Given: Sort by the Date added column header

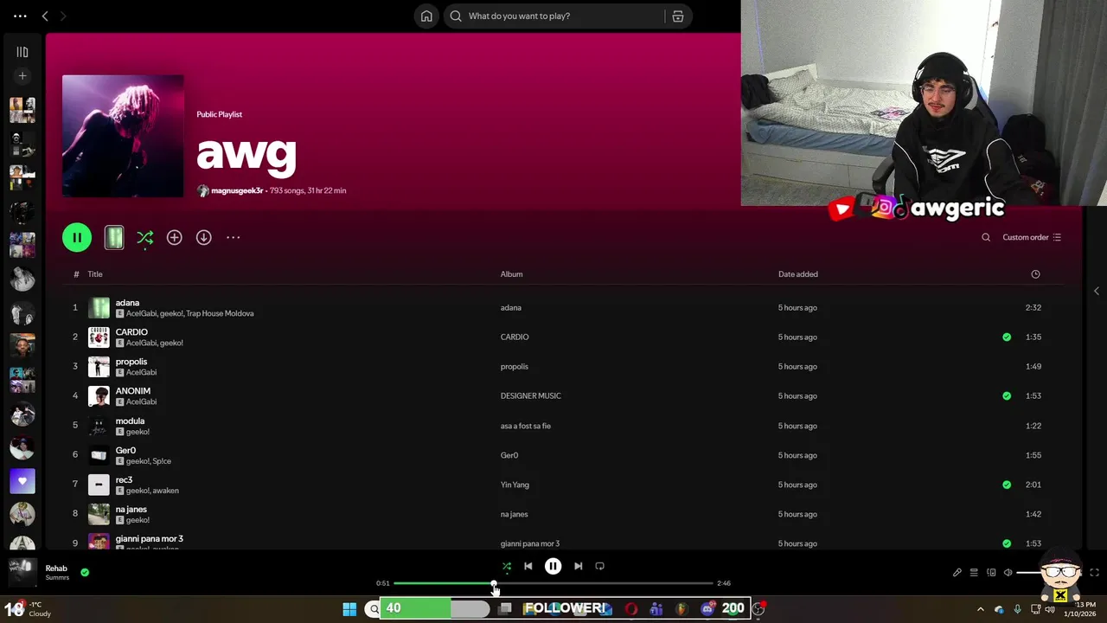Looking at the screenshot, I should [797, 274].
